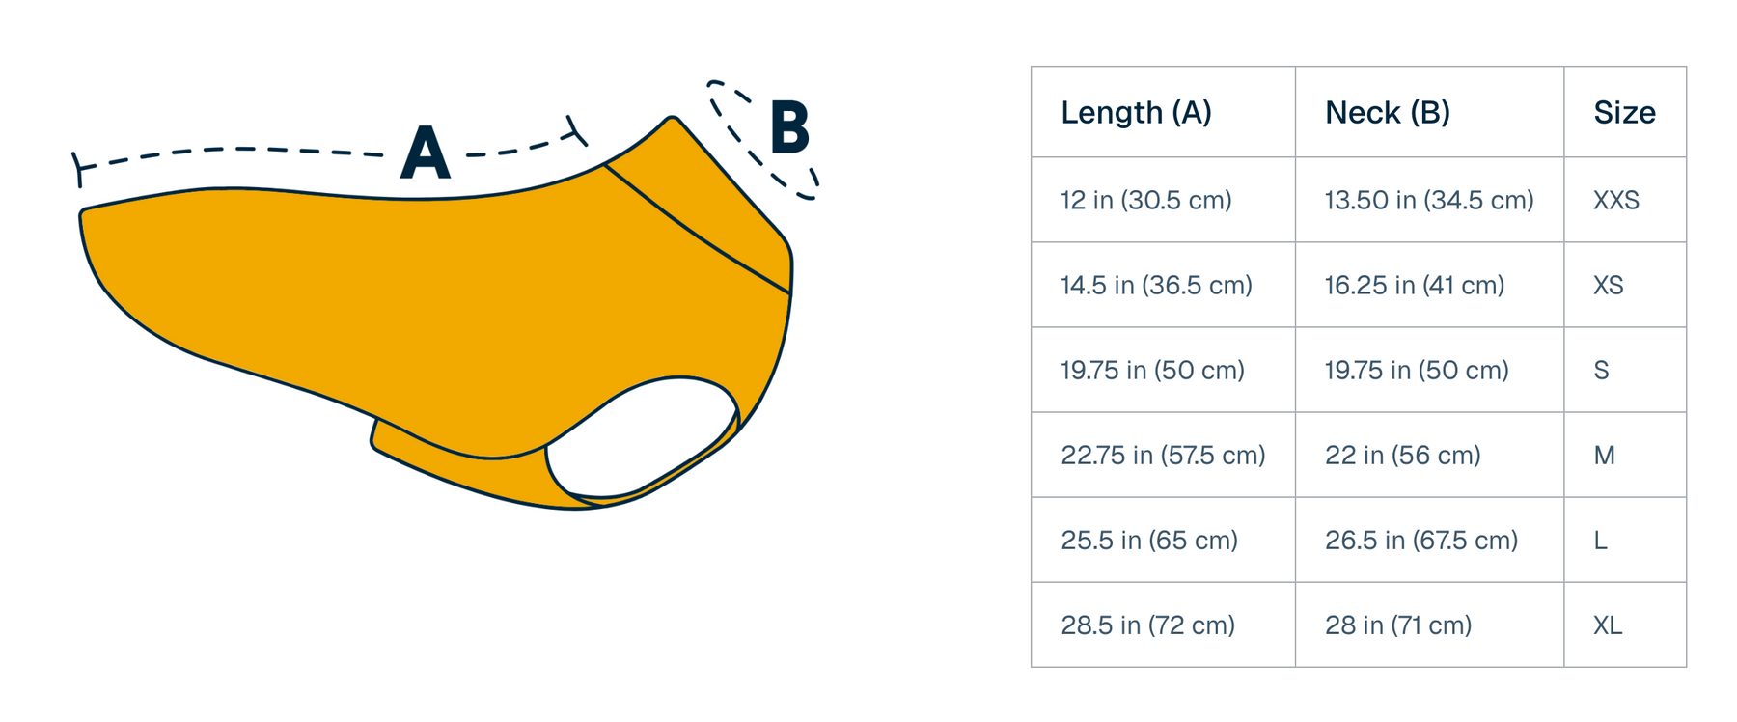This screenshot has width=1737, height=722.
Task: Click the letter A length marker
Action: coord(426,153)
